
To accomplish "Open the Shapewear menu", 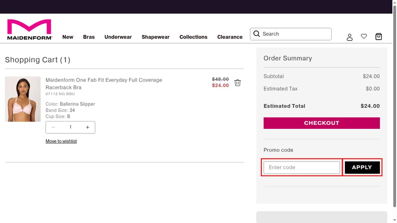I will 155,37.
